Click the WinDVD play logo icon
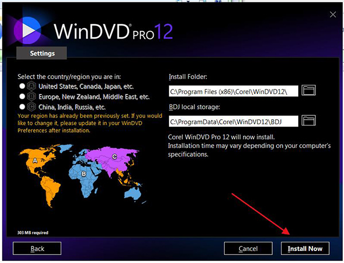This screenshot has height=263, width=344. [28, 30]
